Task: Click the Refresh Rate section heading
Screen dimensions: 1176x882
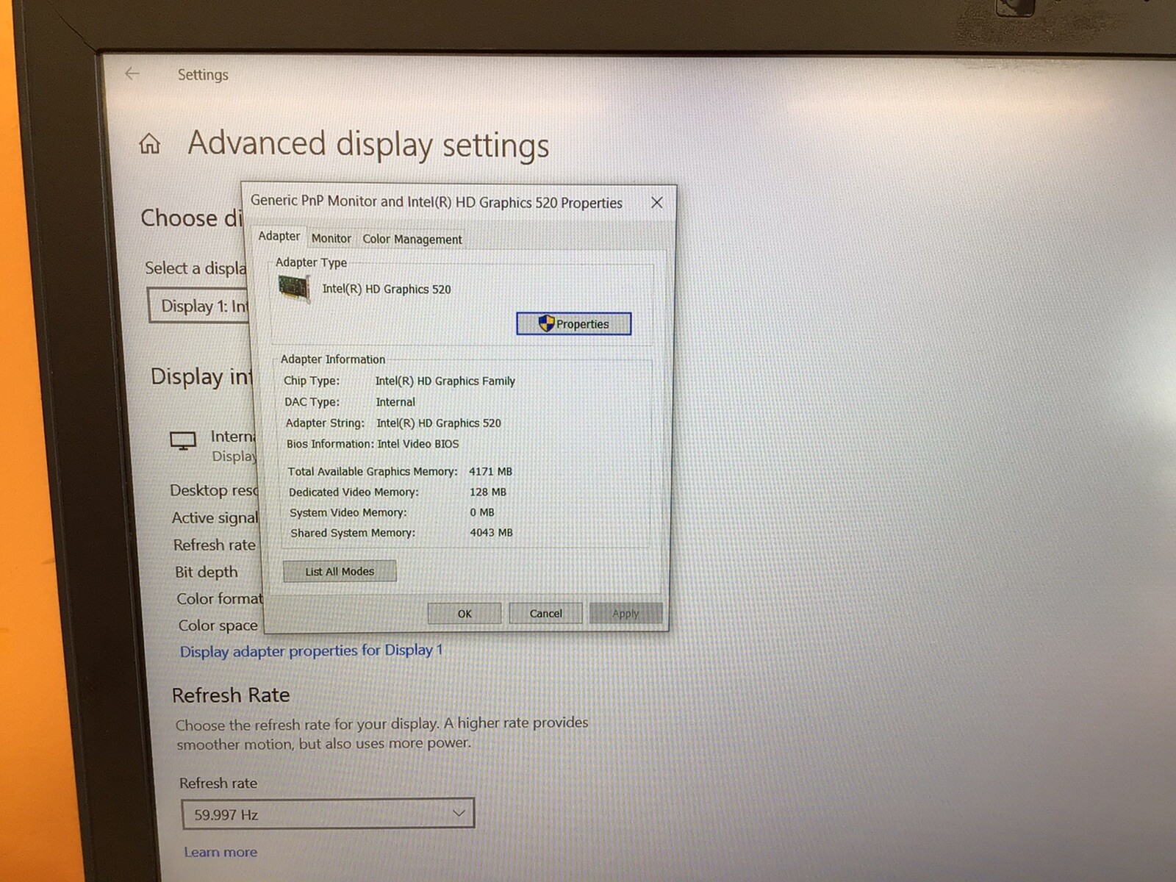Action: [x=231, y=695]
